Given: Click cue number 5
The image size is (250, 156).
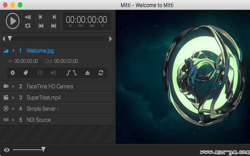Looking at the screenshot, I should 21,120.
